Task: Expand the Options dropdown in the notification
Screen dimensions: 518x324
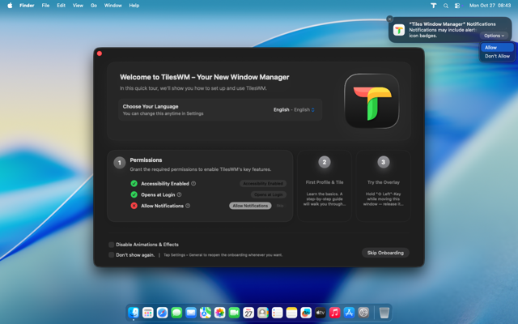Action: [494, 36]
